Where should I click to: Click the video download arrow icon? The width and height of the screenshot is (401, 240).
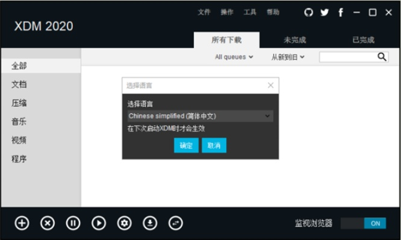click(x=150, y=223)
